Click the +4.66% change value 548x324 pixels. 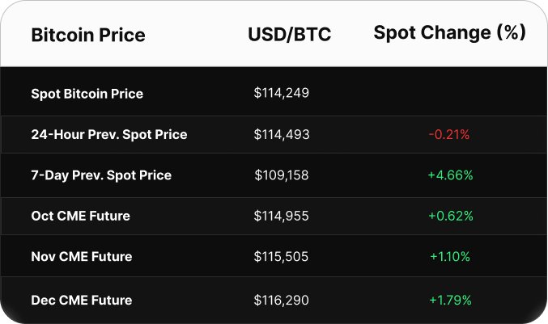coord(451,175)
